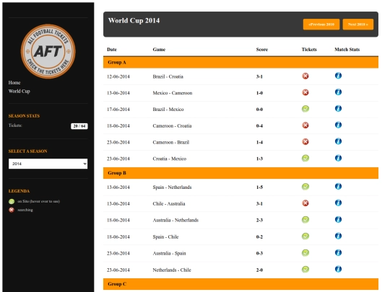Click 'Brazil - Croatia' game text

168,76
